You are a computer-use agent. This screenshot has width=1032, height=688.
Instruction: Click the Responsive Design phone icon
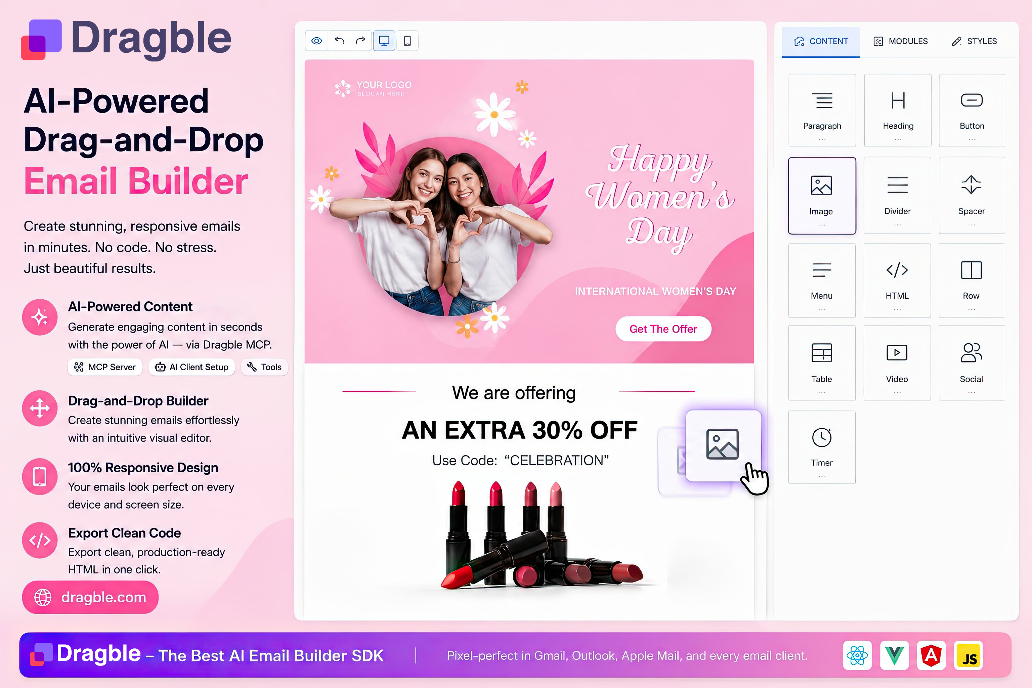point(40,477)
